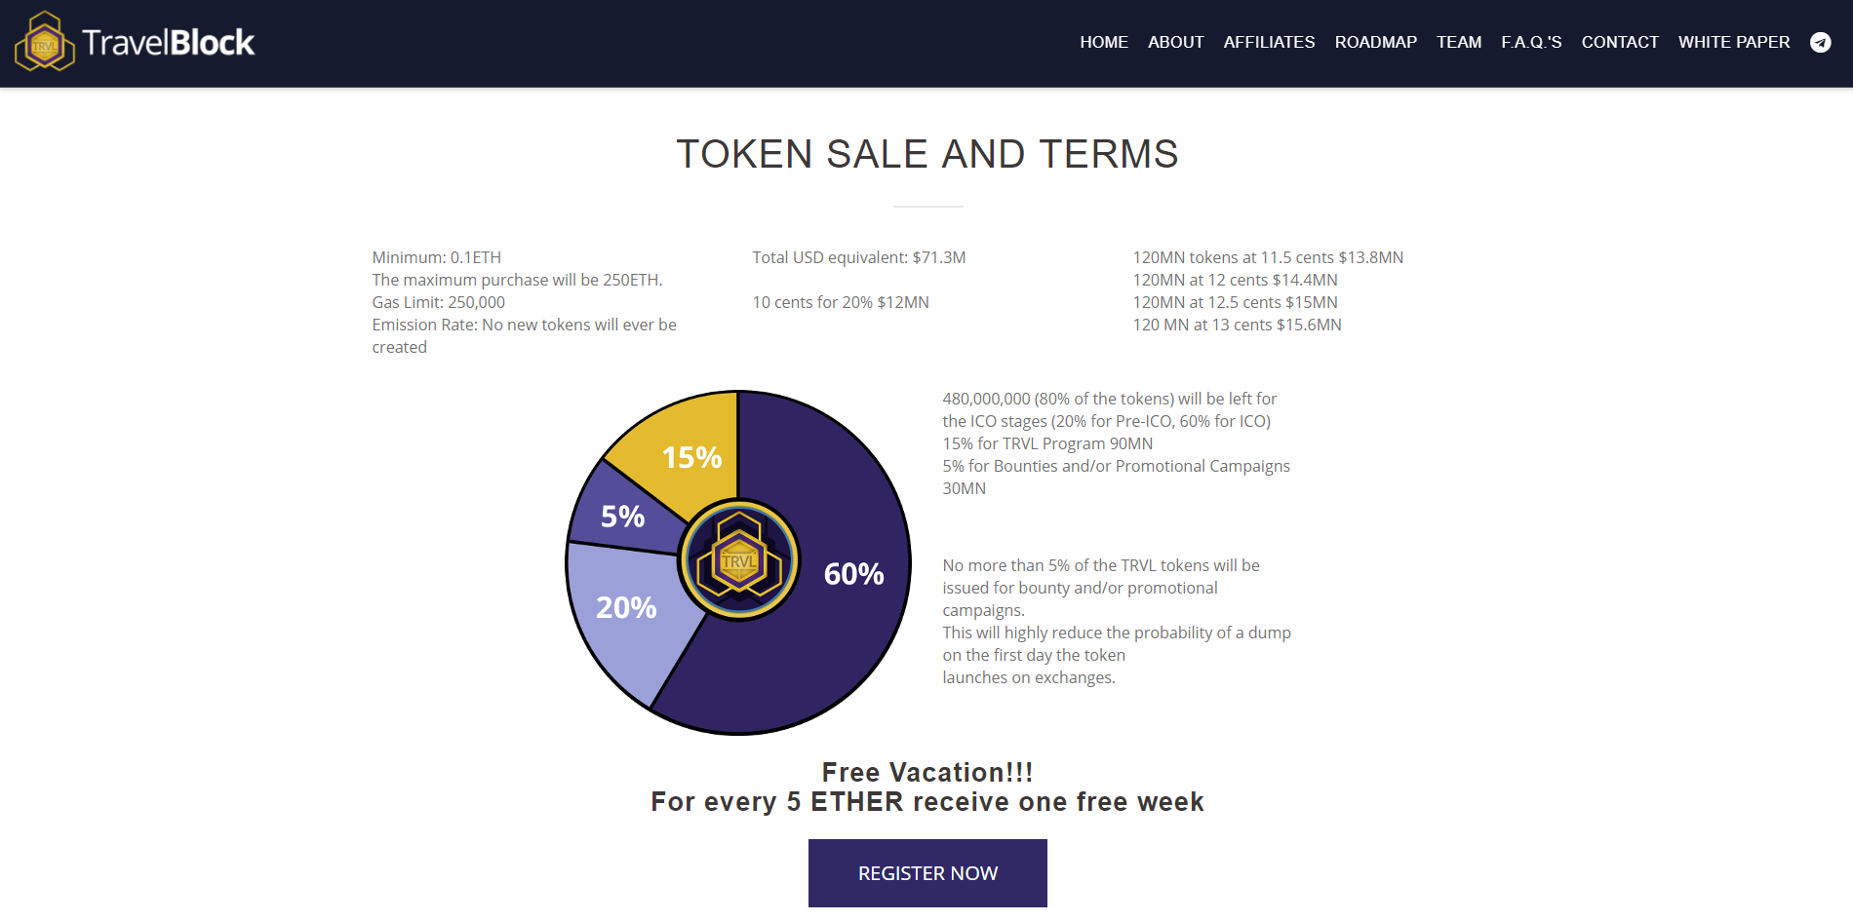Go to the HOME menu item
The width and height of the screenshot is (1853, 921).
point(1103,42)
